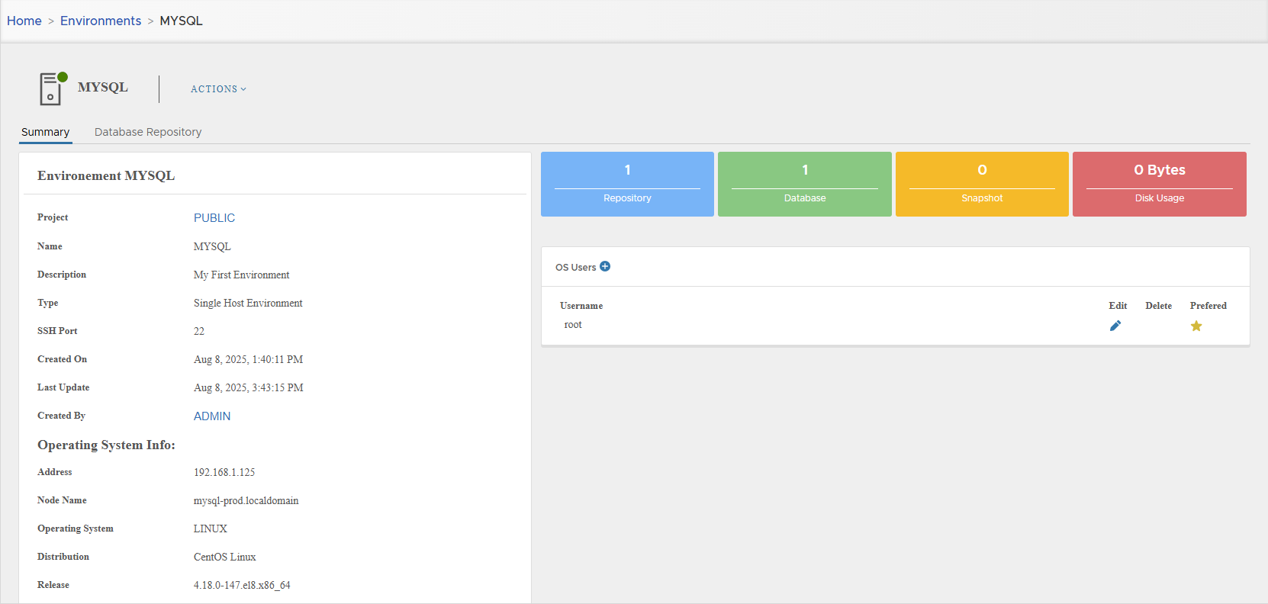Select the Summary tab
1268x604 pixels.
(45, 132)
